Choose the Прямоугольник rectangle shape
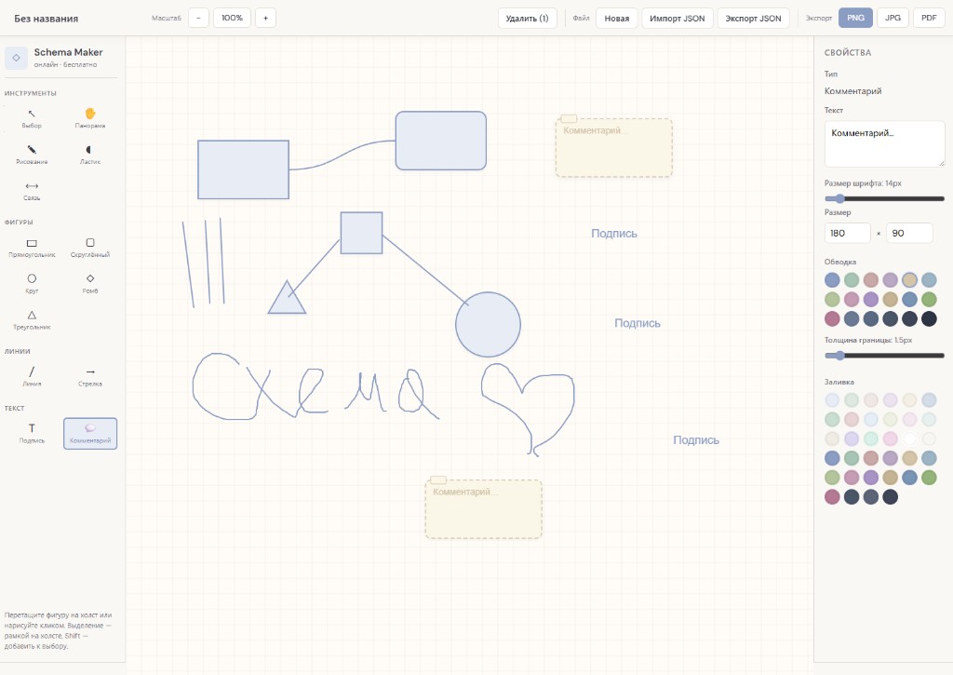953x675 pixels. coord(32,248)
